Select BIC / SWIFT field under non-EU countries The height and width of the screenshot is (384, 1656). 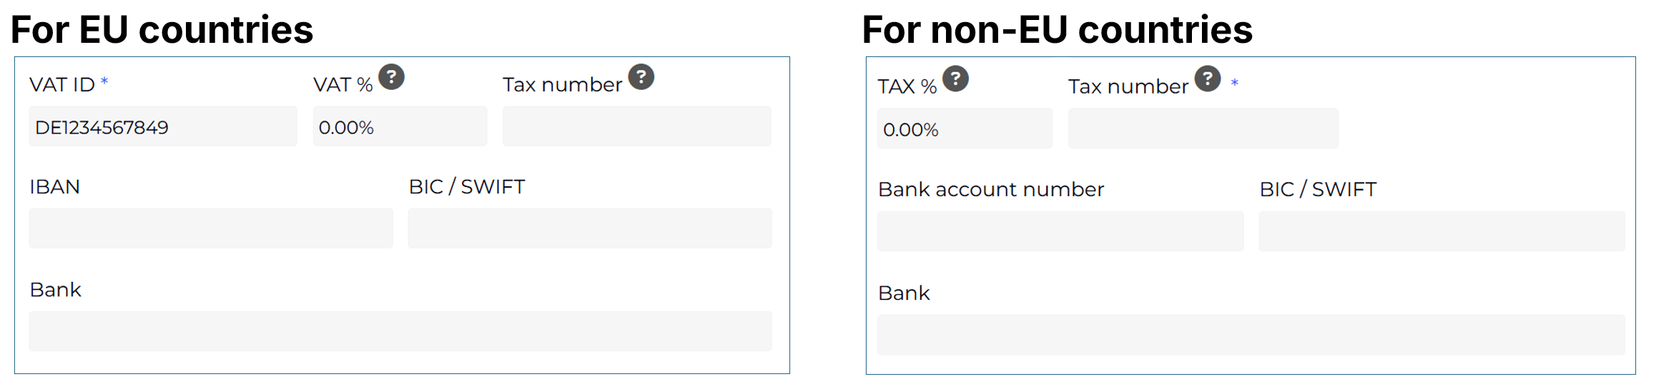click(1441, 231)
